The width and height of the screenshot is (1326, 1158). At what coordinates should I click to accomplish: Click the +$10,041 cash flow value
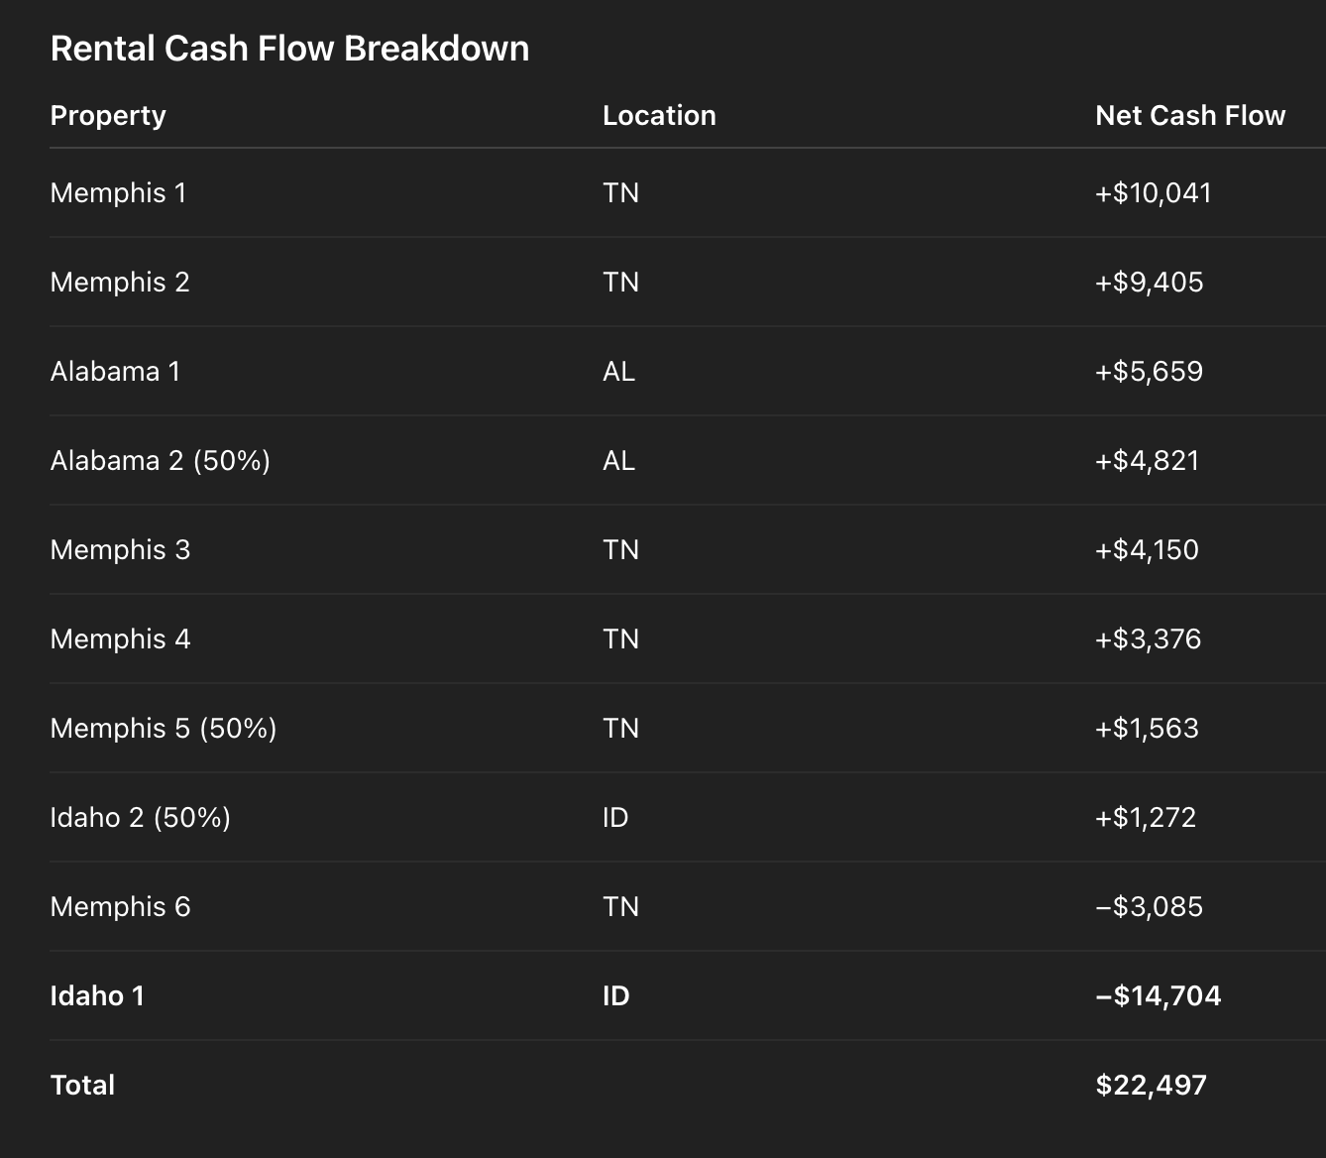tap(1153, 193)
